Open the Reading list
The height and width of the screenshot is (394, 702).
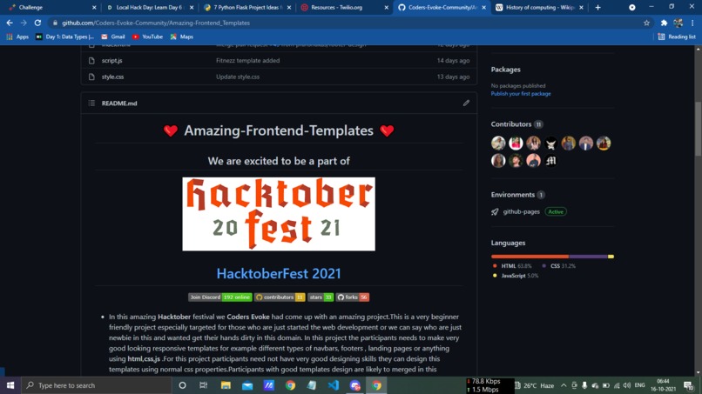(x=677, y=37)
